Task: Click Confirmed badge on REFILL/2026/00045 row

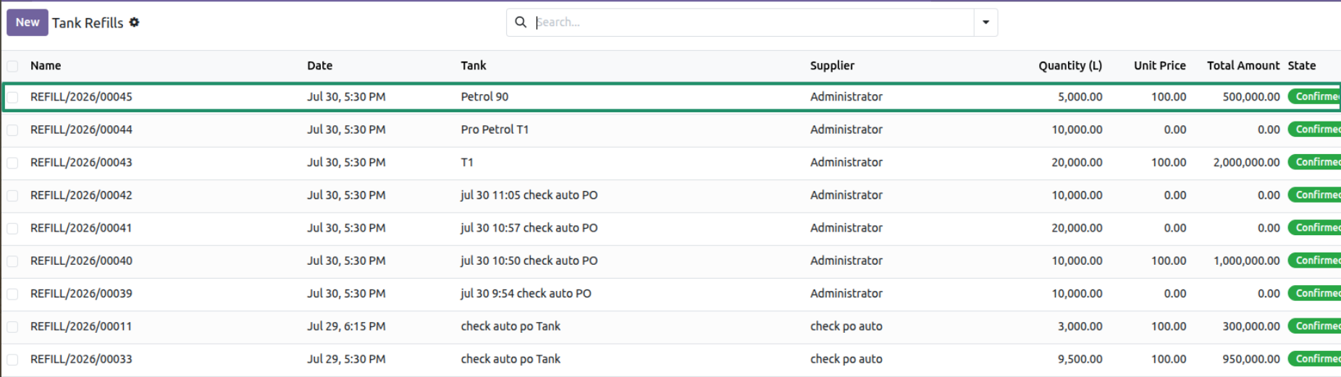Action: (1314, 96)
